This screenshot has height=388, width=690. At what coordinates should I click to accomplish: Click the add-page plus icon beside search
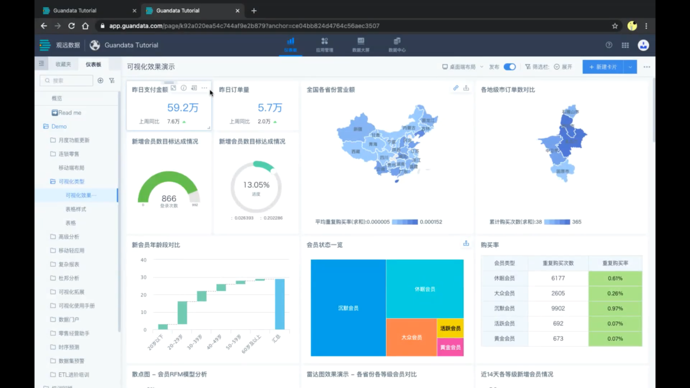100,80
